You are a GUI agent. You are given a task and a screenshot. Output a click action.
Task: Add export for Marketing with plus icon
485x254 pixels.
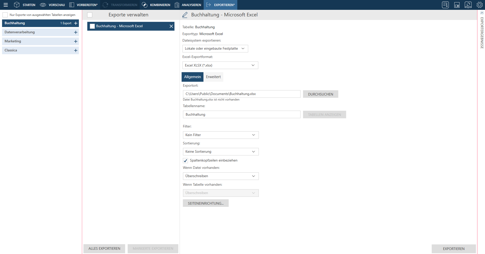pos(76,41)
